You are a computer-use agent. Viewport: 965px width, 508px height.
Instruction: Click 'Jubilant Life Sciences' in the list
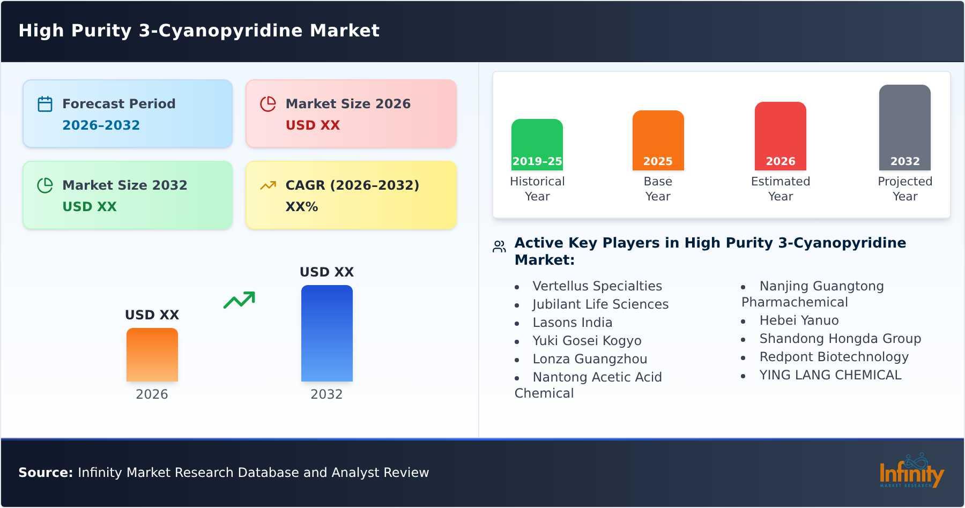click(x=600, y=304)
